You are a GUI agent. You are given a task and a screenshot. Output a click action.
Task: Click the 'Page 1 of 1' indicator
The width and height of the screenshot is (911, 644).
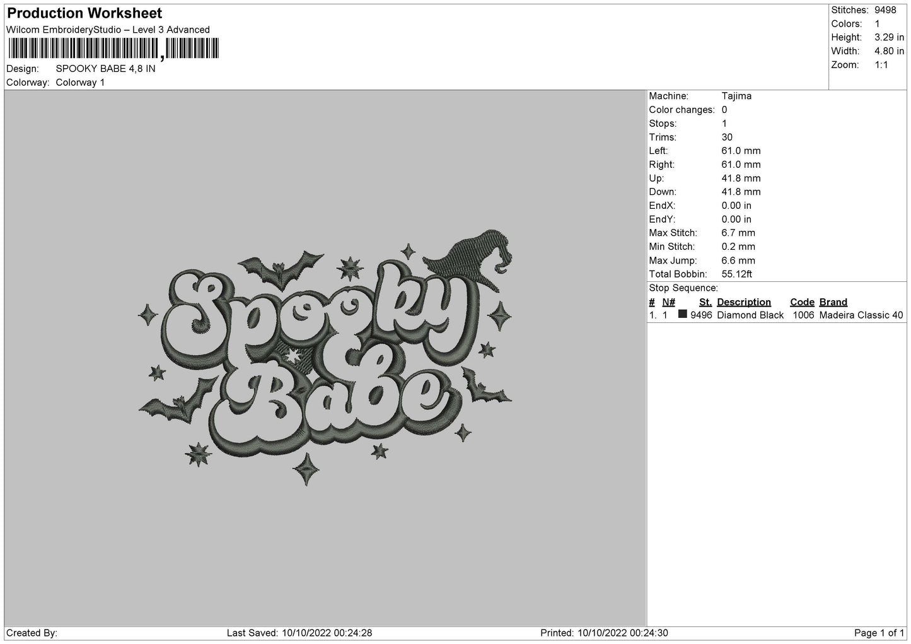(879, 633)
